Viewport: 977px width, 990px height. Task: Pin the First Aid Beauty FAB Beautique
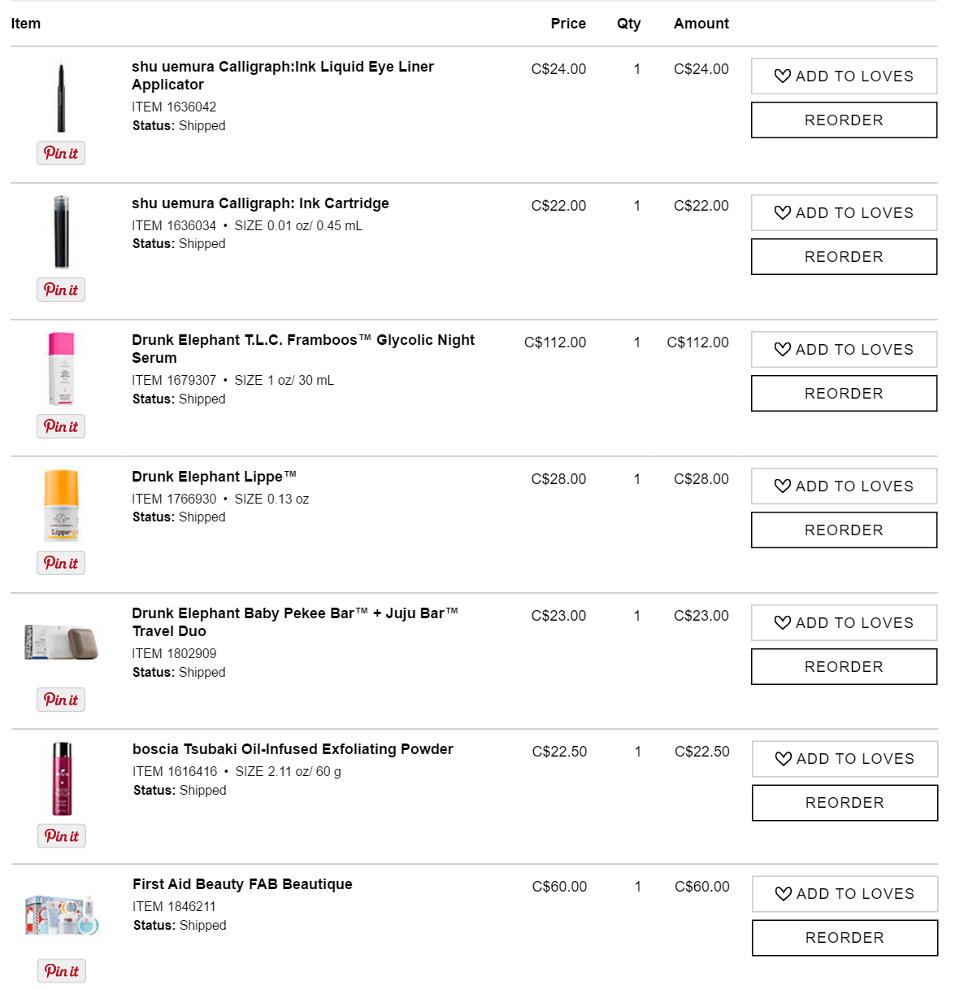pyautogui.click(x=62, y=970)
